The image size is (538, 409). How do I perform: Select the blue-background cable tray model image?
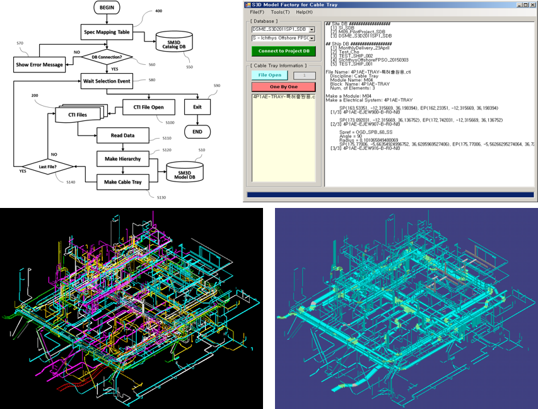[x=406, y=308]
